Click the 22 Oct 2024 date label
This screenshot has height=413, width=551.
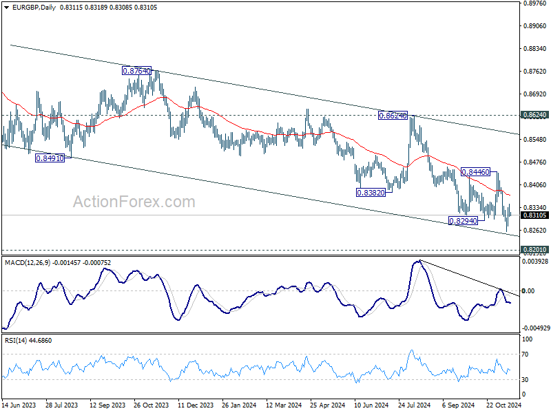(503, 405)
